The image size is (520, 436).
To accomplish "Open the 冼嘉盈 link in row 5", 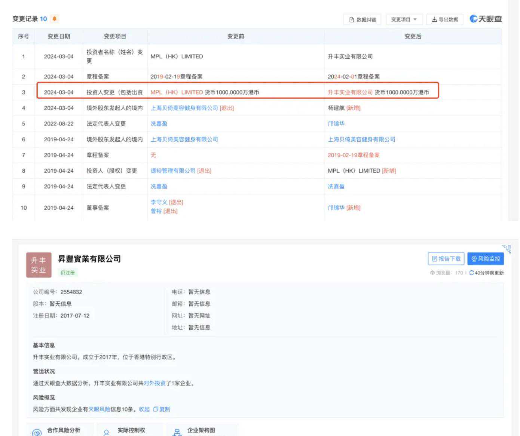I will 159,124.
